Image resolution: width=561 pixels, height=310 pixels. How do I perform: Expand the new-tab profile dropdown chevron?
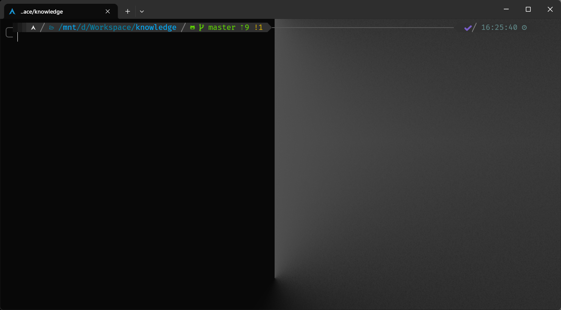pos(142,11)
